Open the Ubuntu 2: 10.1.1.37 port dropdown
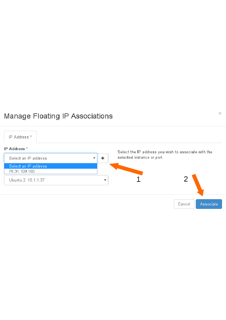The image size is (226, 320). click(56, 180)
